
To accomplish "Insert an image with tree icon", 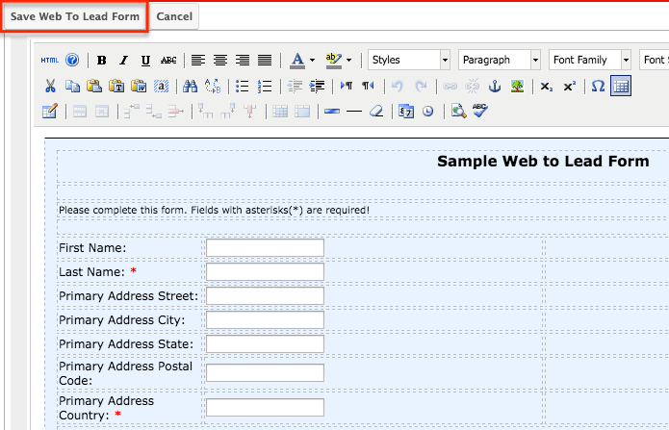I will 517,87.
